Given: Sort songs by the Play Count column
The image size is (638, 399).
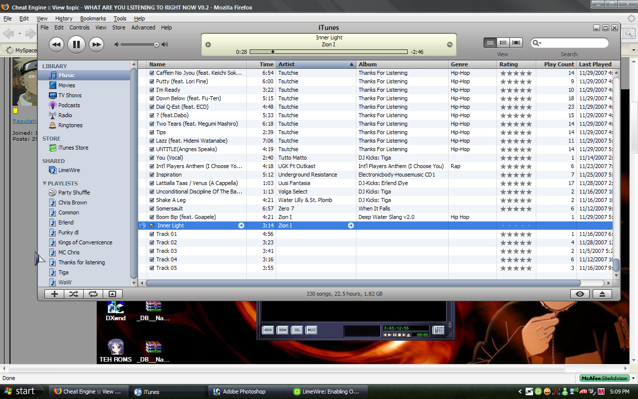Looking at the screenshot, I should click(x=556, y=64).
